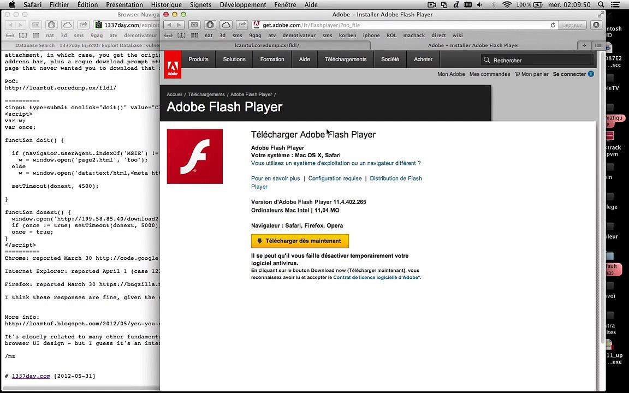Open the Wi-Fi status menu
629x393 pixels.
point(507,5)
